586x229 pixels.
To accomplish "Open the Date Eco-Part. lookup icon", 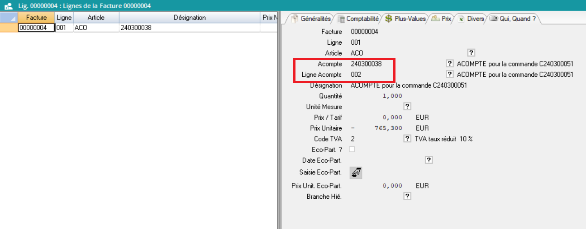I will pyautogui.click(x=429, y=160).
